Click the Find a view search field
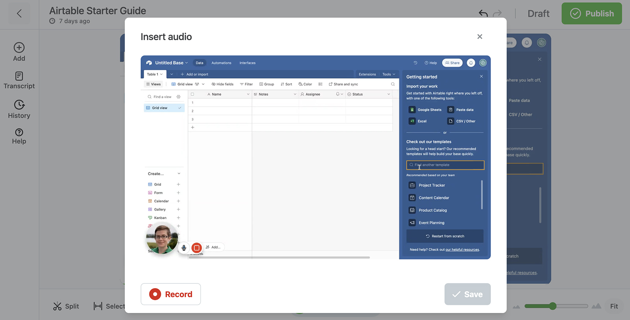 tap(163, 97)
